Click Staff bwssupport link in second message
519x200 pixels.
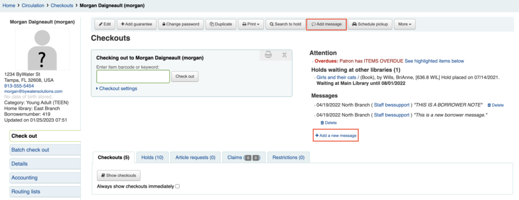click(391, 115)
